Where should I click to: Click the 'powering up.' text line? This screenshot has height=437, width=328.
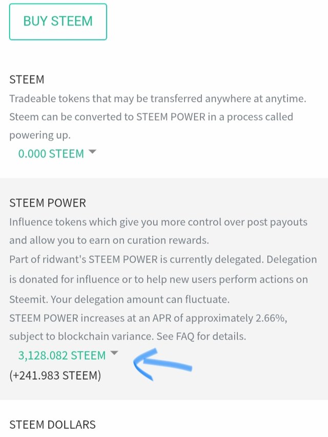40,135
